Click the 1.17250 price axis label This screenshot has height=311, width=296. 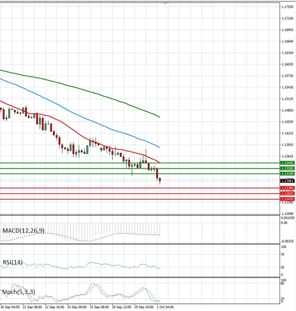tap(287, 18)
